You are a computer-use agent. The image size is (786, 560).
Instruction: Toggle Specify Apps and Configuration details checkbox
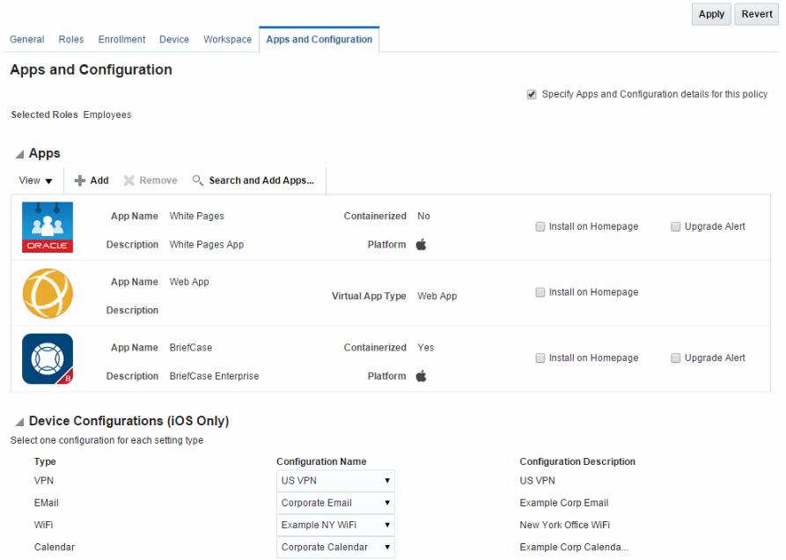(x=532, y=94)
